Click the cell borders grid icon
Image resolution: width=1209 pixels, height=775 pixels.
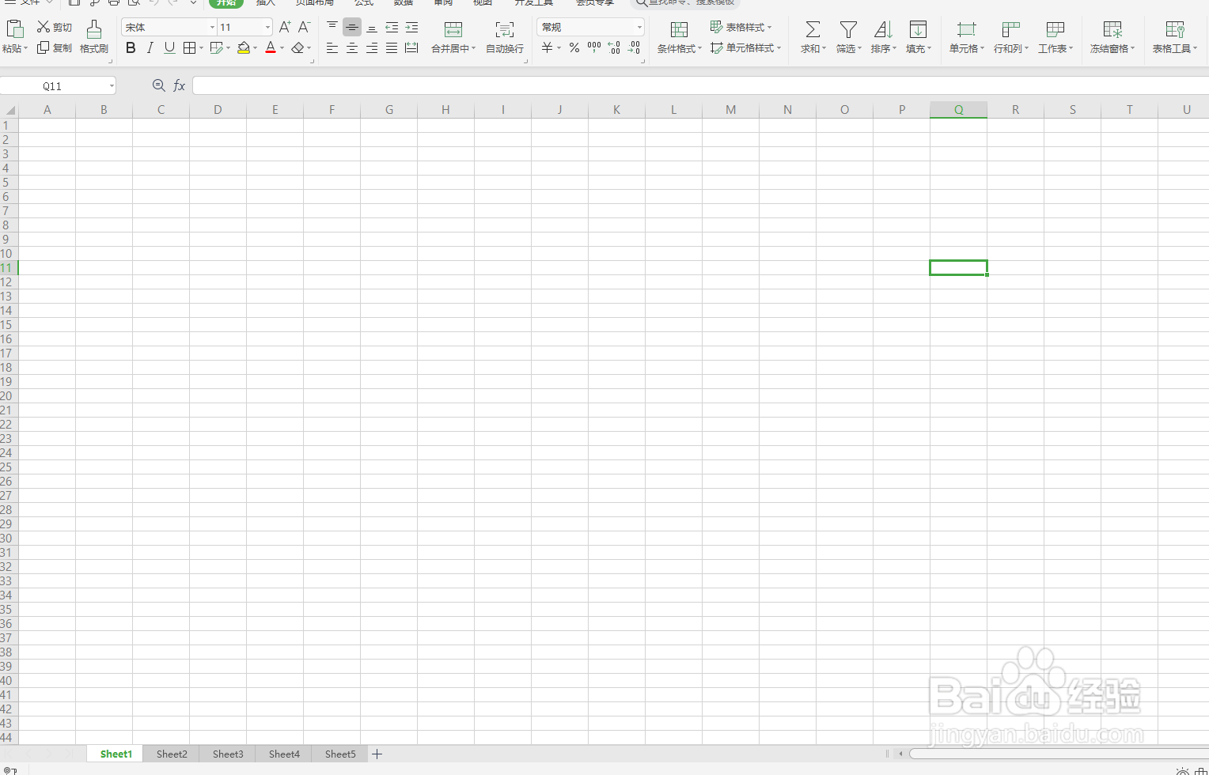pos(189,48)
